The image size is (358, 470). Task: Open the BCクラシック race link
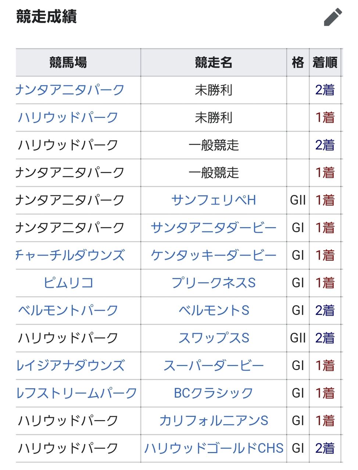click(214, 393)
